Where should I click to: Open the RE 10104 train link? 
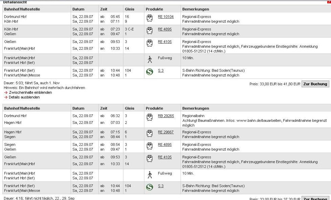(x=166, y=17)
